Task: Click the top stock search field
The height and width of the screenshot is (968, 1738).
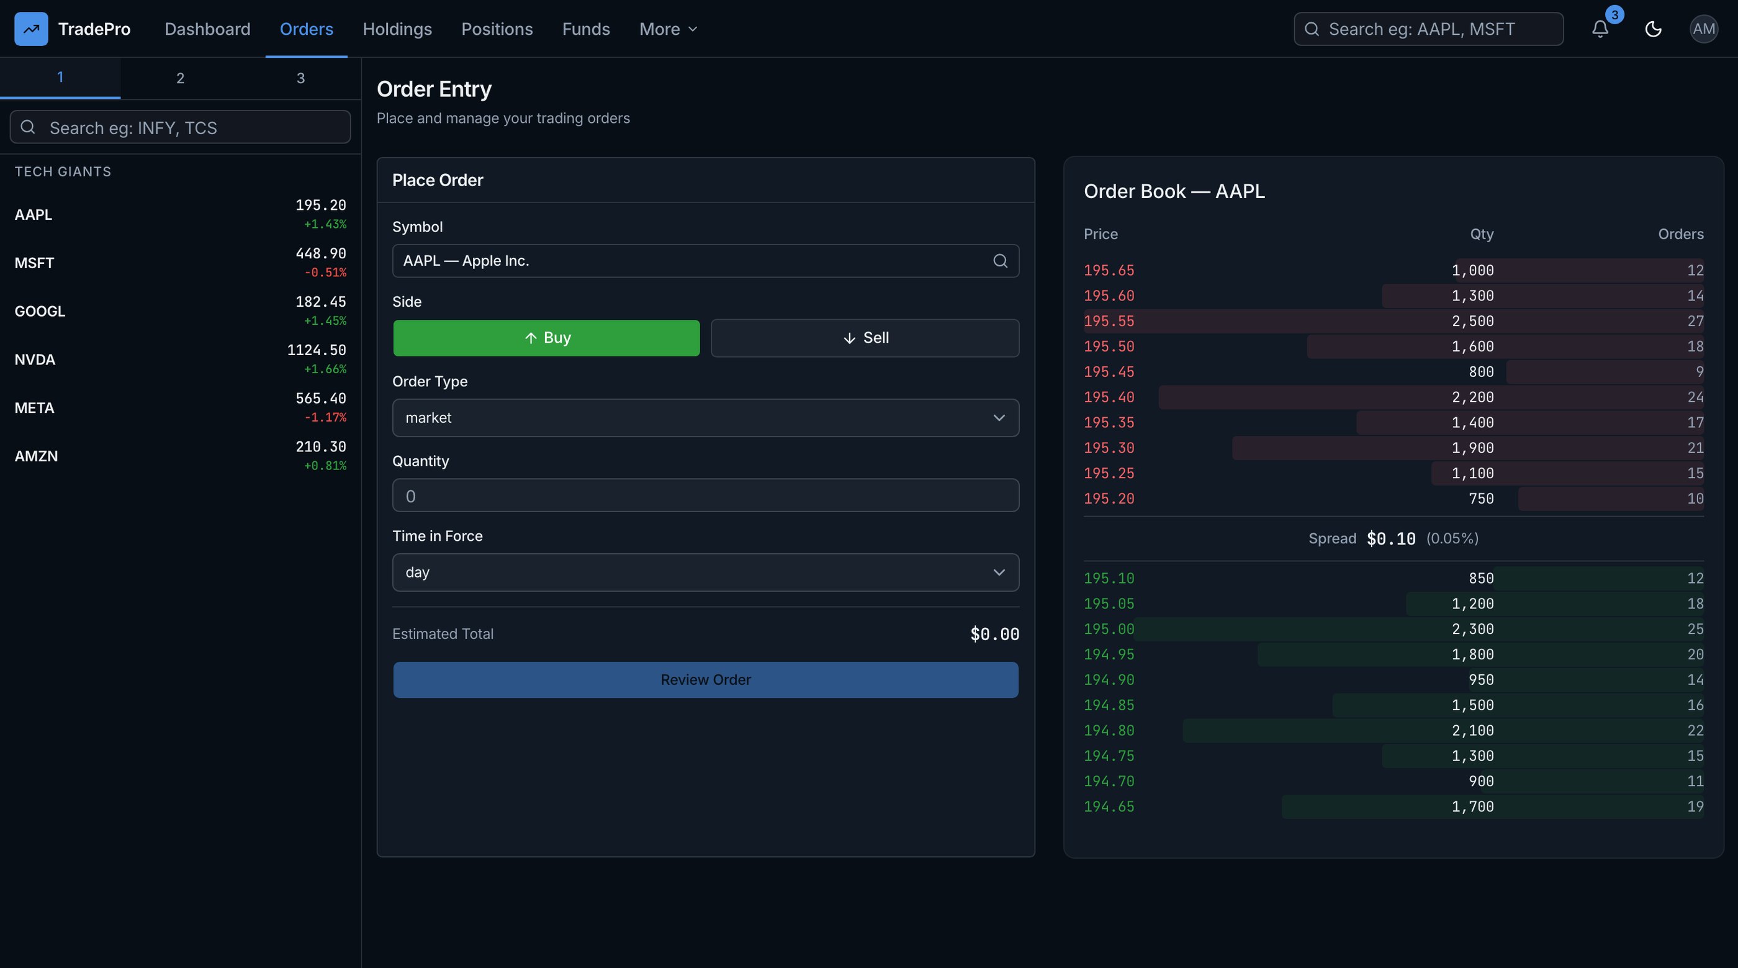Action: pos(1428,29)
